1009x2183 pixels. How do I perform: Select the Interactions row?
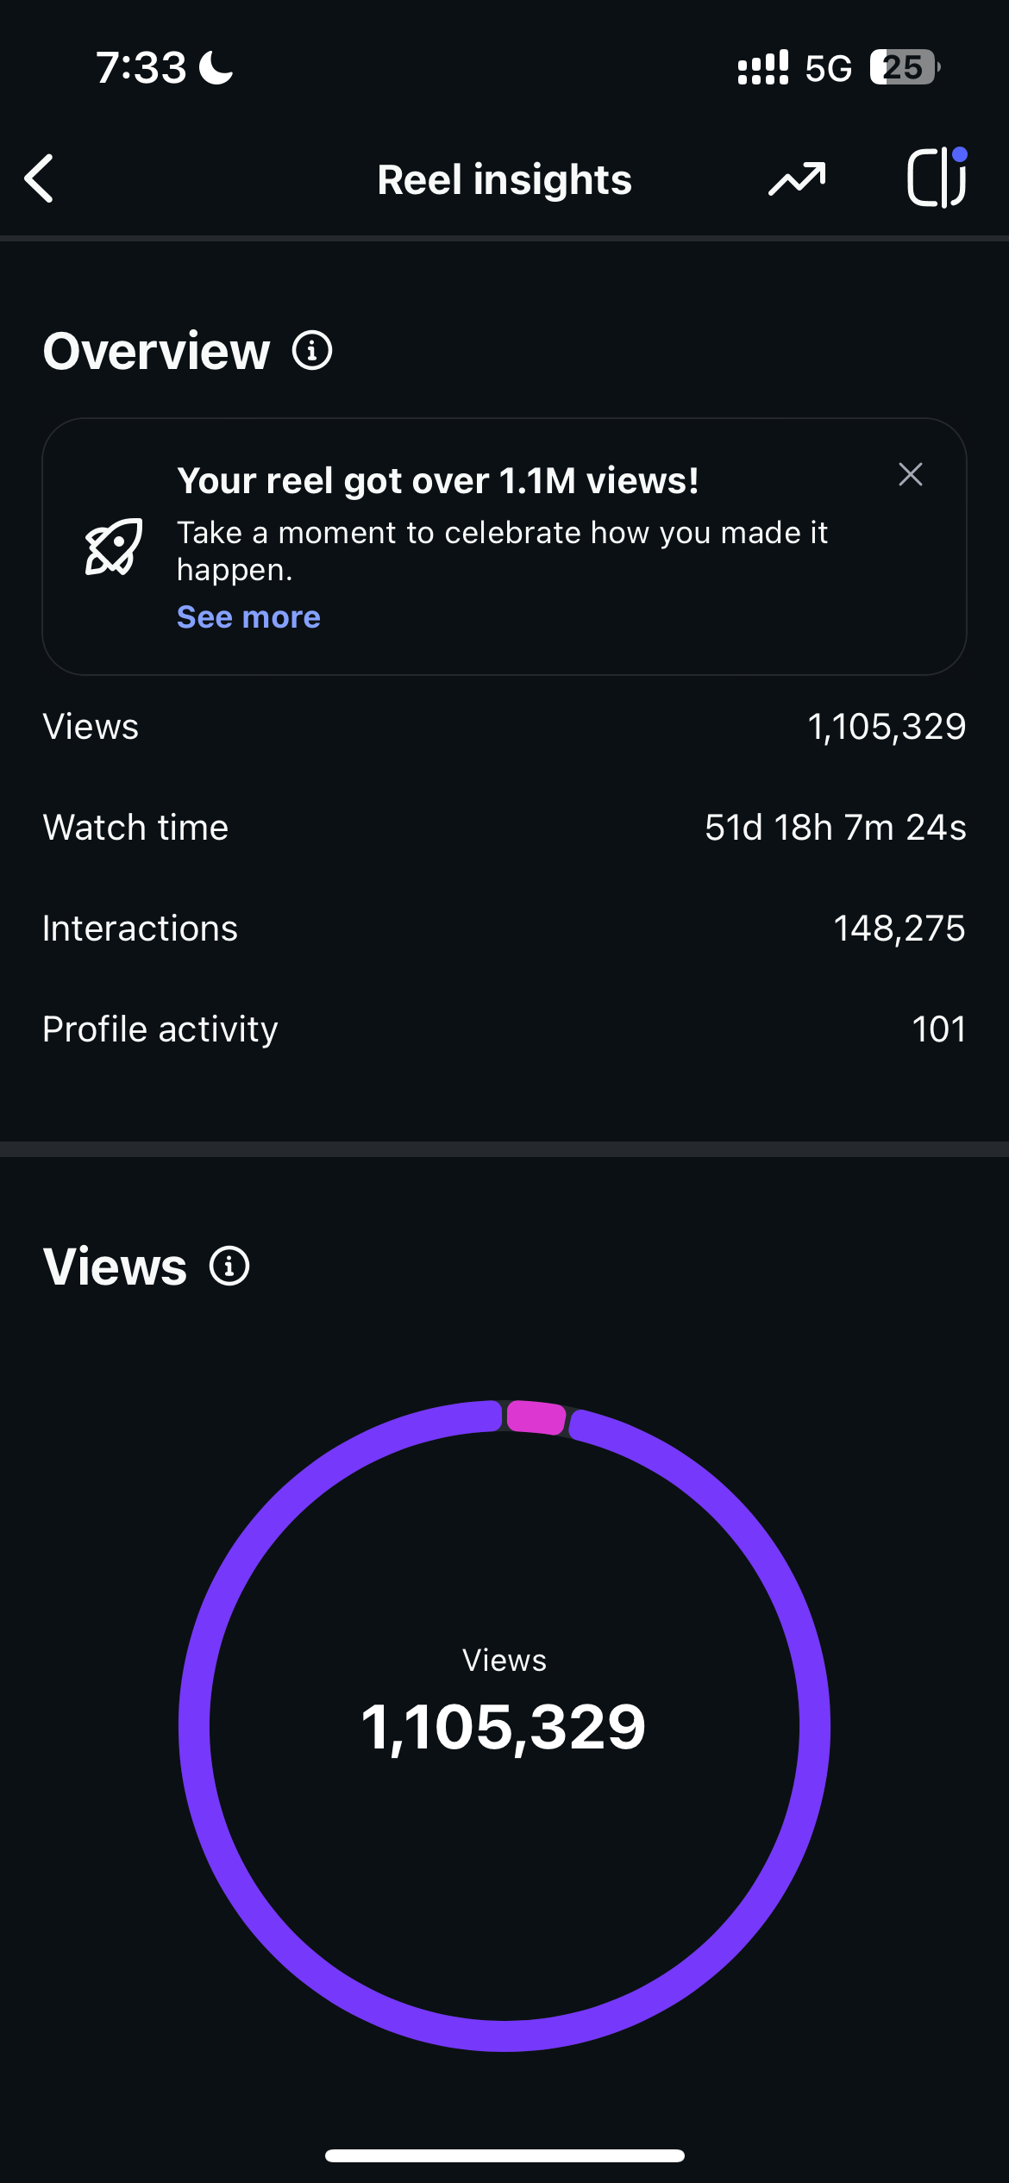point(504,929)
